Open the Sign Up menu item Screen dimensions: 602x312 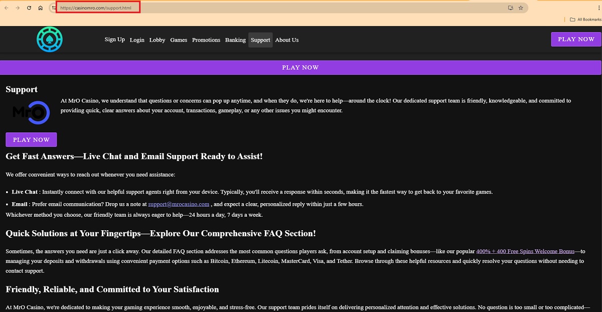pos(114,40)
